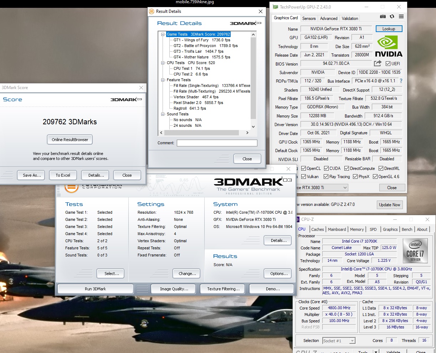Click the result tree scroll-down arrow
The height and width of the screenshot is (353, 436).
[x=253, y=126]
